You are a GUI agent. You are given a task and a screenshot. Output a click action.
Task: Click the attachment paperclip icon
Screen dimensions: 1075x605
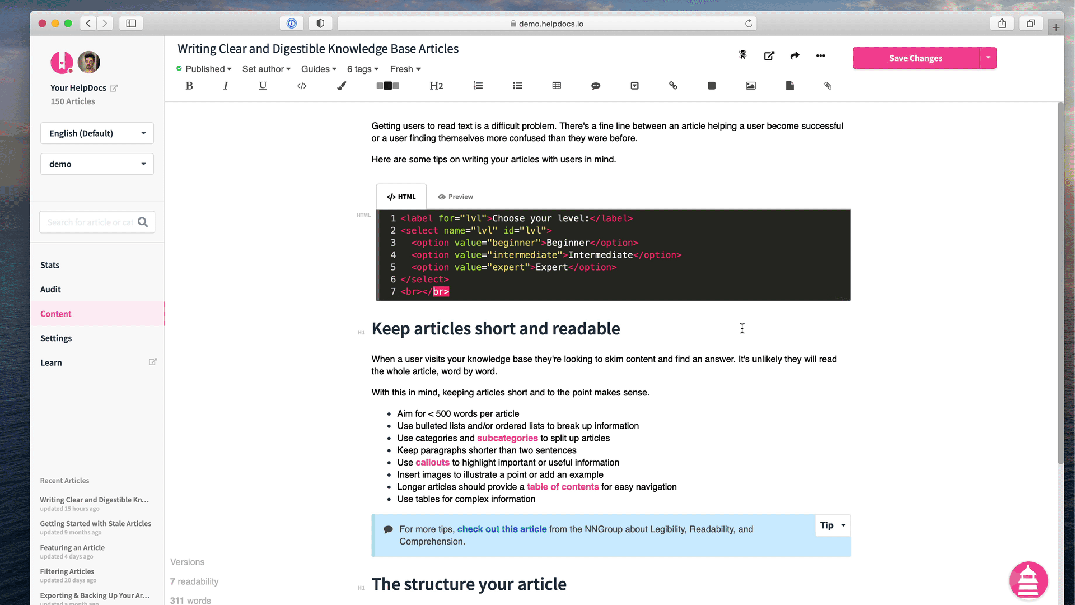point(828,86)
